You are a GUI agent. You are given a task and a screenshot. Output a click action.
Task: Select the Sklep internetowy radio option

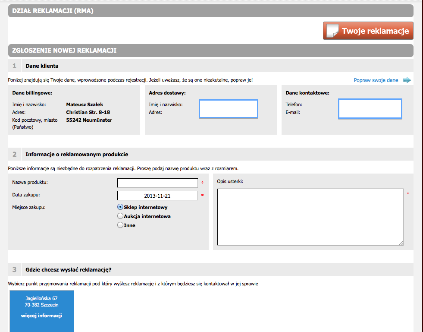click(121, 207)
